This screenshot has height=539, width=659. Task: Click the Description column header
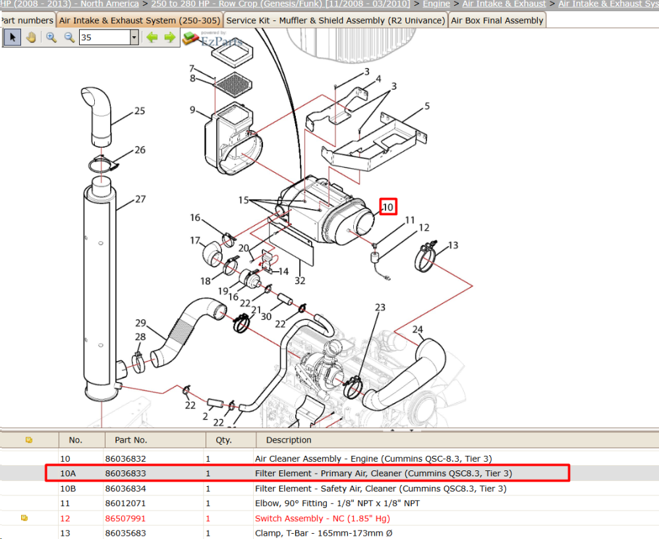click(289, 439)
